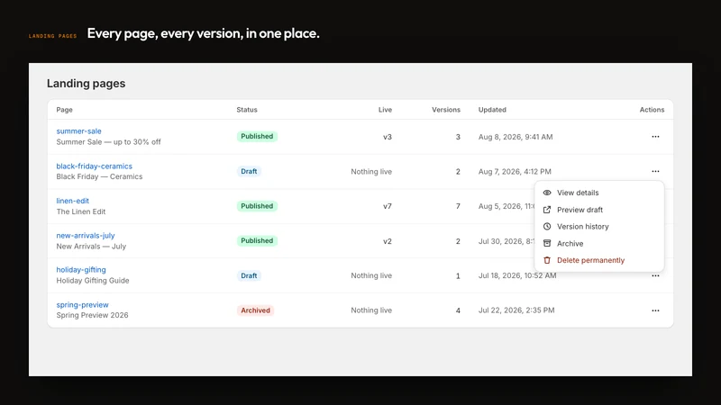The image size is (721, 405).
Task: Click Published badge in summer-sale row
Action: [257, 137]
